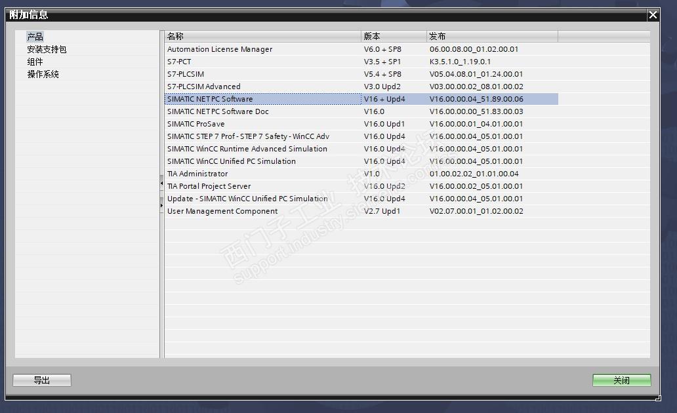Viewport: 677px width, 413px height.
Task: Sort by the 发布 column header
Action: tap(492, 36)
